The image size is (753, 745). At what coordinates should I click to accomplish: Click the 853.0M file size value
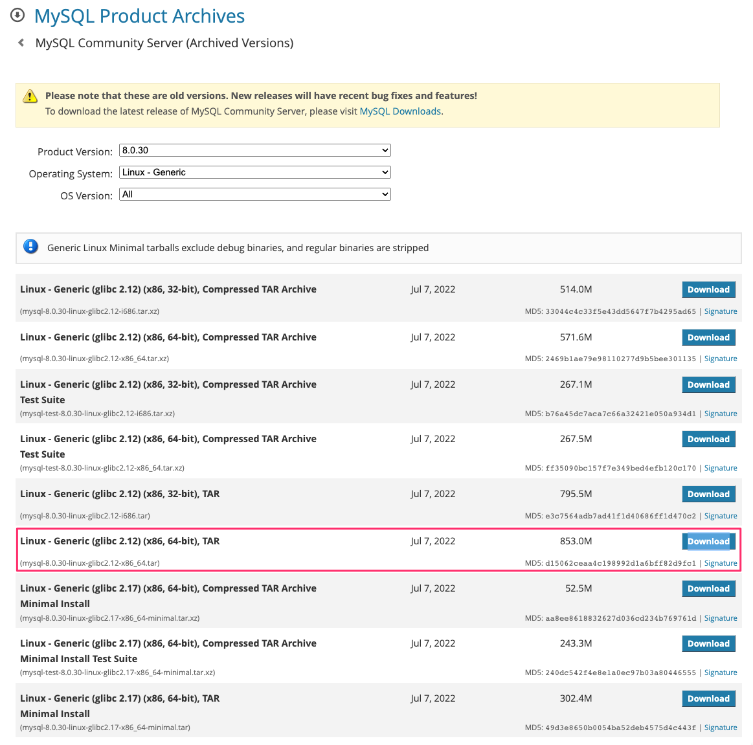576,541
